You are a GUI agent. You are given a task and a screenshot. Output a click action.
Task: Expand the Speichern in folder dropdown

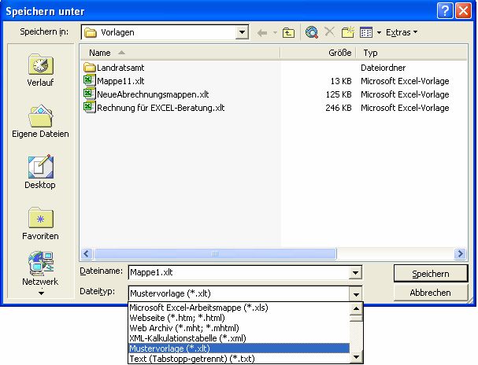[242, 32]
